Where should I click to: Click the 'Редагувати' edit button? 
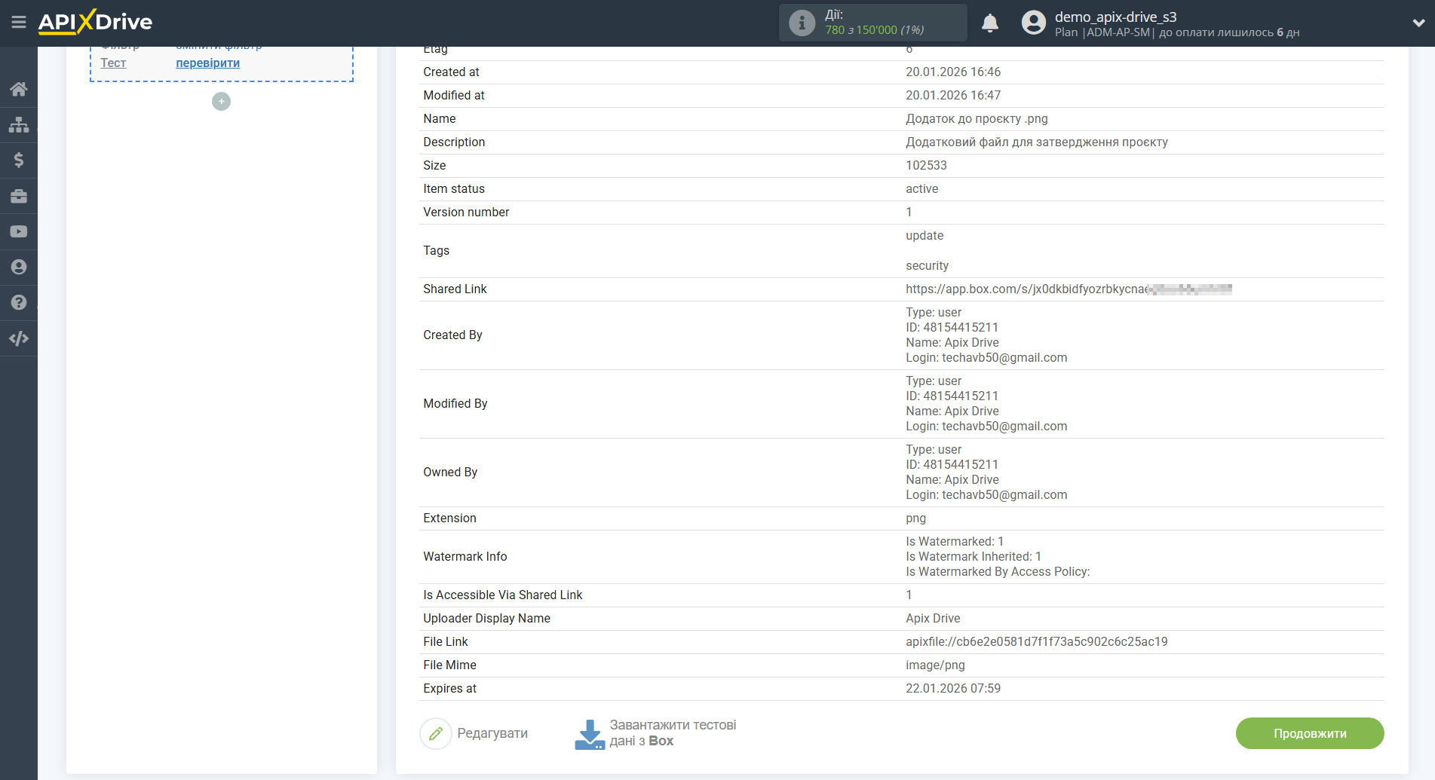[474, 733]
